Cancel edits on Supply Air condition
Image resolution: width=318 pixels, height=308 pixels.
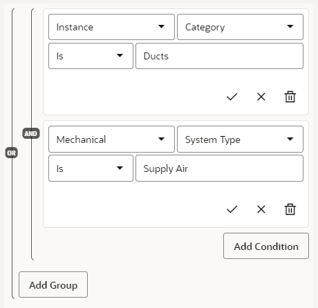[261, 209]
